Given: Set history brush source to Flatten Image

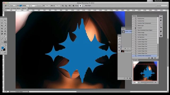Looking at the screenshot, I should (x=133, y=32).
